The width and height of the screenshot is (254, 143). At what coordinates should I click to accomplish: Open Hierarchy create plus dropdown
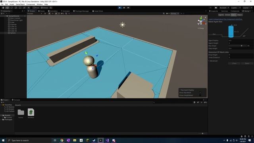click(2, 14)
